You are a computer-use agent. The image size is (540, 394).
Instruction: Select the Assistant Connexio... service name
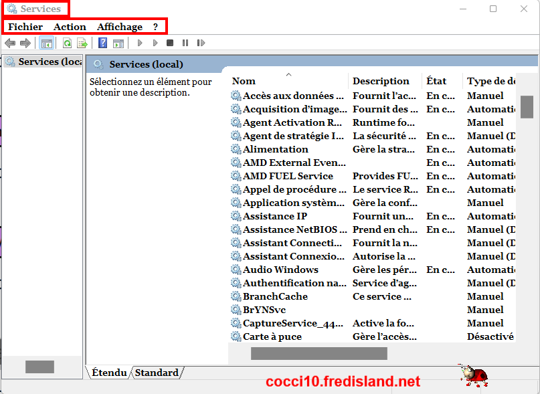click(293, 256)
